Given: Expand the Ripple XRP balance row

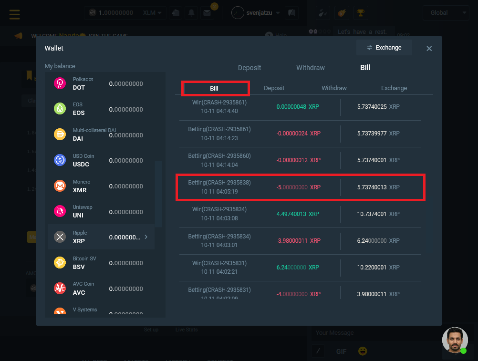Looking at the screenshot, I should click(x=101, y=237).
